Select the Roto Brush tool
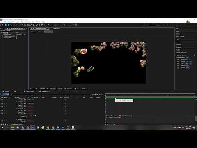Viewport: 197px width, 148px height. tap(45, 25)
